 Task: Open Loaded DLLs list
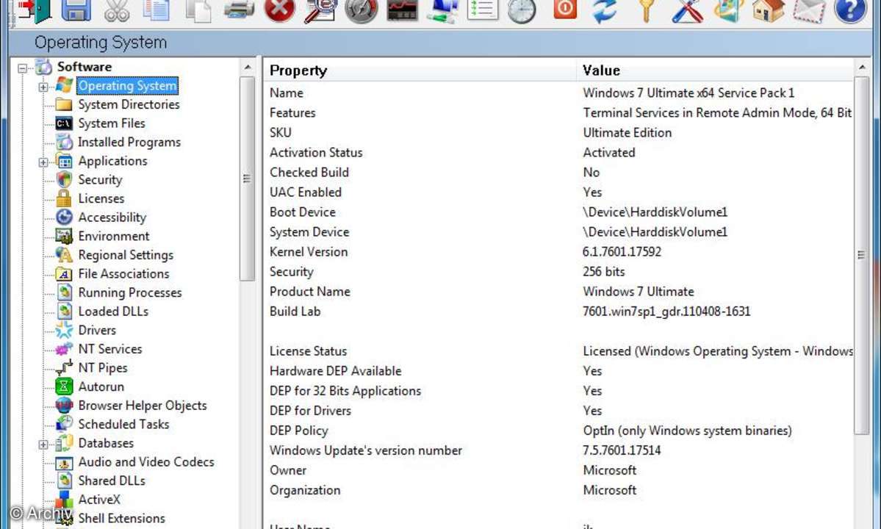coord(113,311)
